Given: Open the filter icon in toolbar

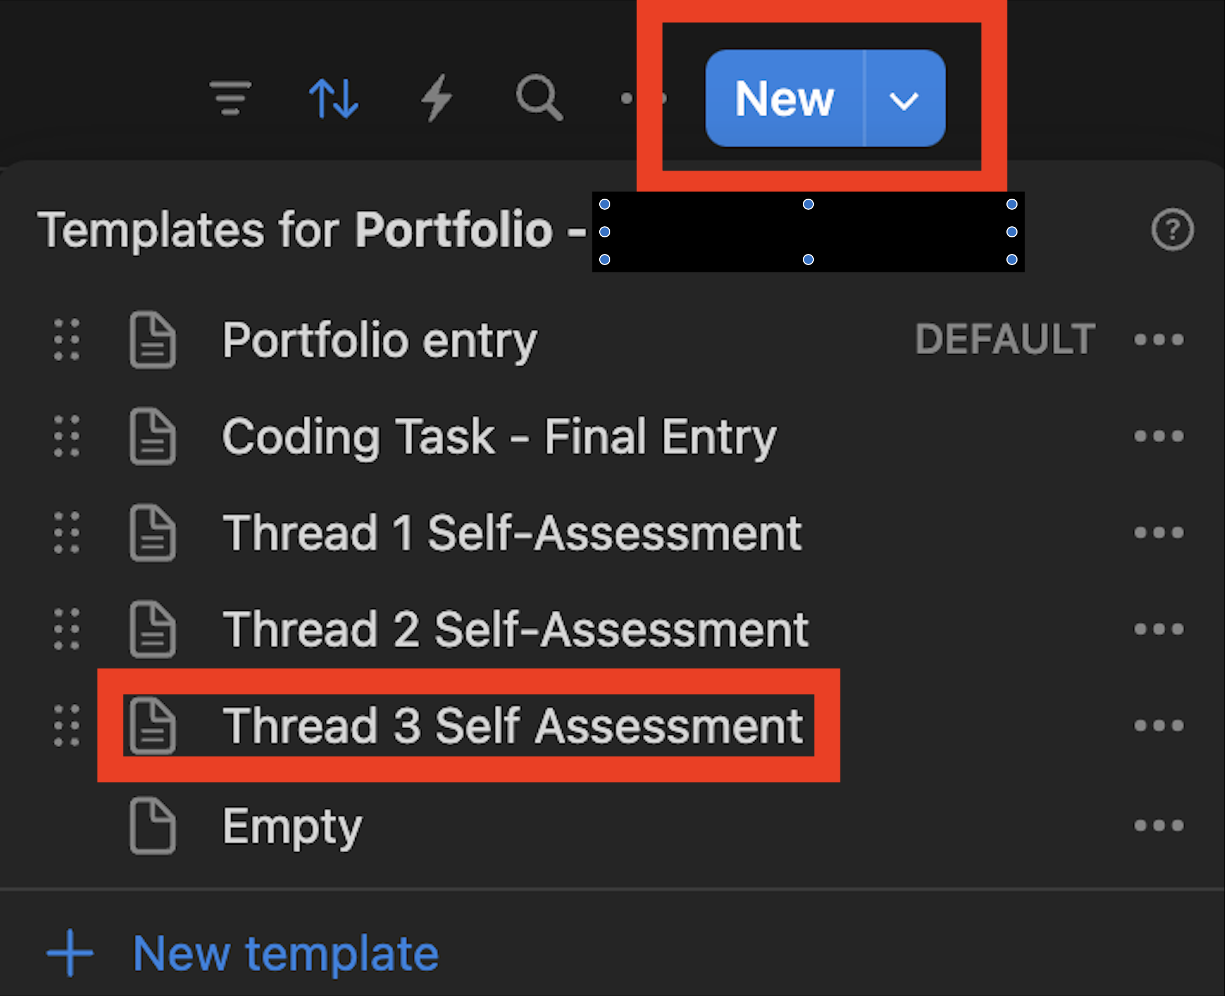Looking at the screenshot, I should [230, 98].
